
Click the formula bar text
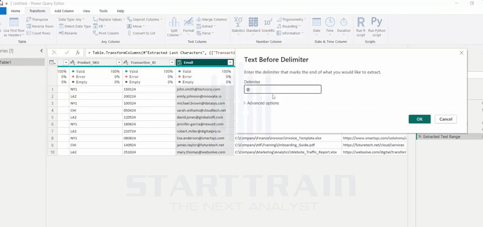(x=161, y=53)
